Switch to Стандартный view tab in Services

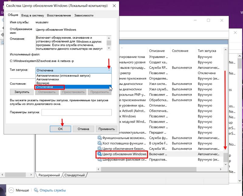pos(74,175)
